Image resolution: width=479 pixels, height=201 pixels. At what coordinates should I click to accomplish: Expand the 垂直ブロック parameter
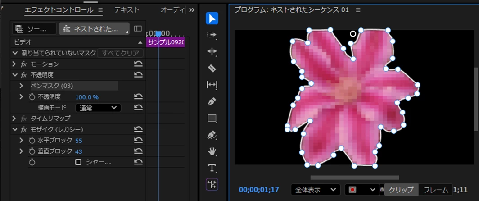[22, 151]
